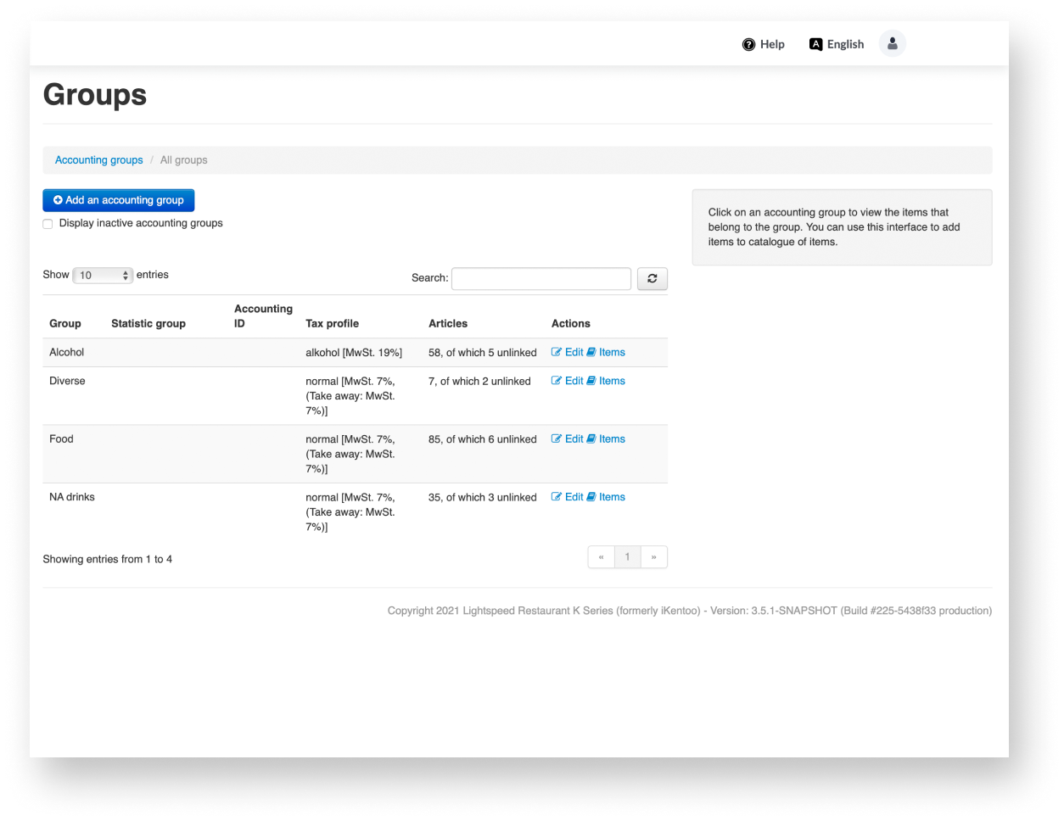Click the All groups breadcrumb
The width and height of the screenshot is (1064, 821).
(x=184, y=160)
